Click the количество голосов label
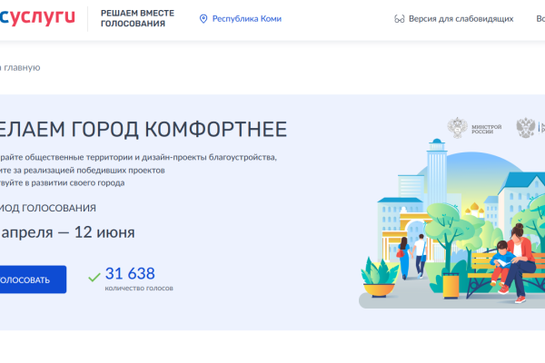This screenshot has width=545, height=363. (138, 289)
